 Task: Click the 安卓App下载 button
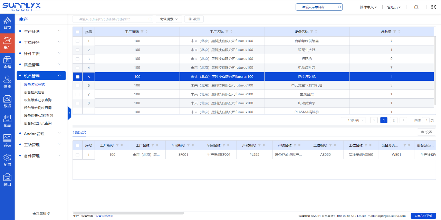[423, 216]
